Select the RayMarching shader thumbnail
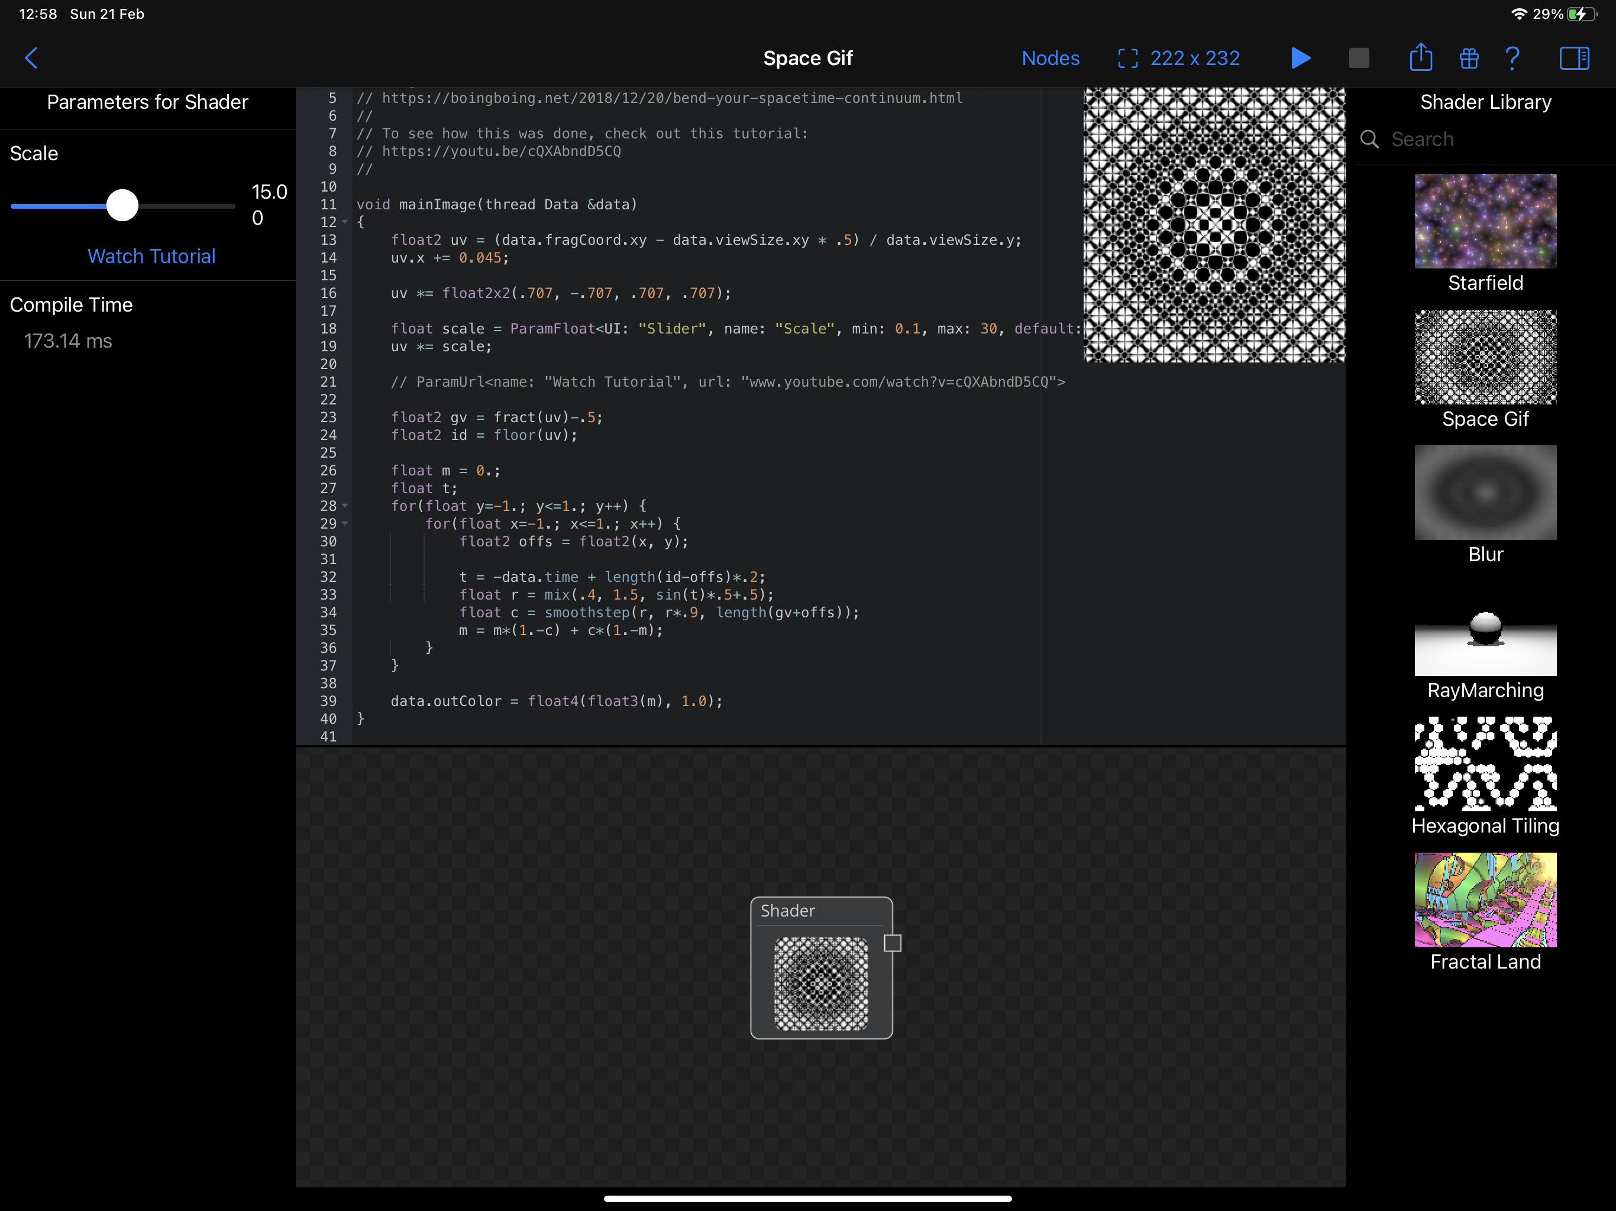The image size is (1616, 1211). point(1485,628)
